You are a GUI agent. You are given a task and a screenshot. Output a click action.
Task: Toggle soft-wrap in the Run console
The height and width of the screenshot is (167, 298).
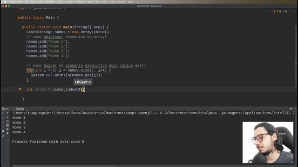pyautogui.click(x=7, y=121)
